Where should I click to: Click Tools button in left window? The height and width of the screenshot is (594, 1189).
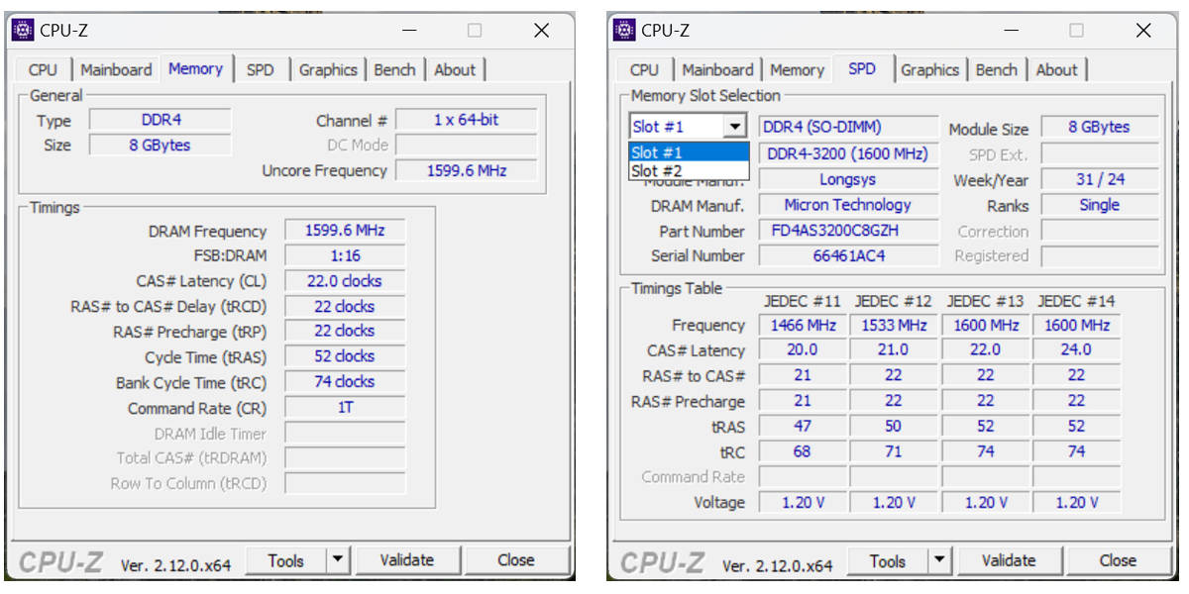coord(285,560)
